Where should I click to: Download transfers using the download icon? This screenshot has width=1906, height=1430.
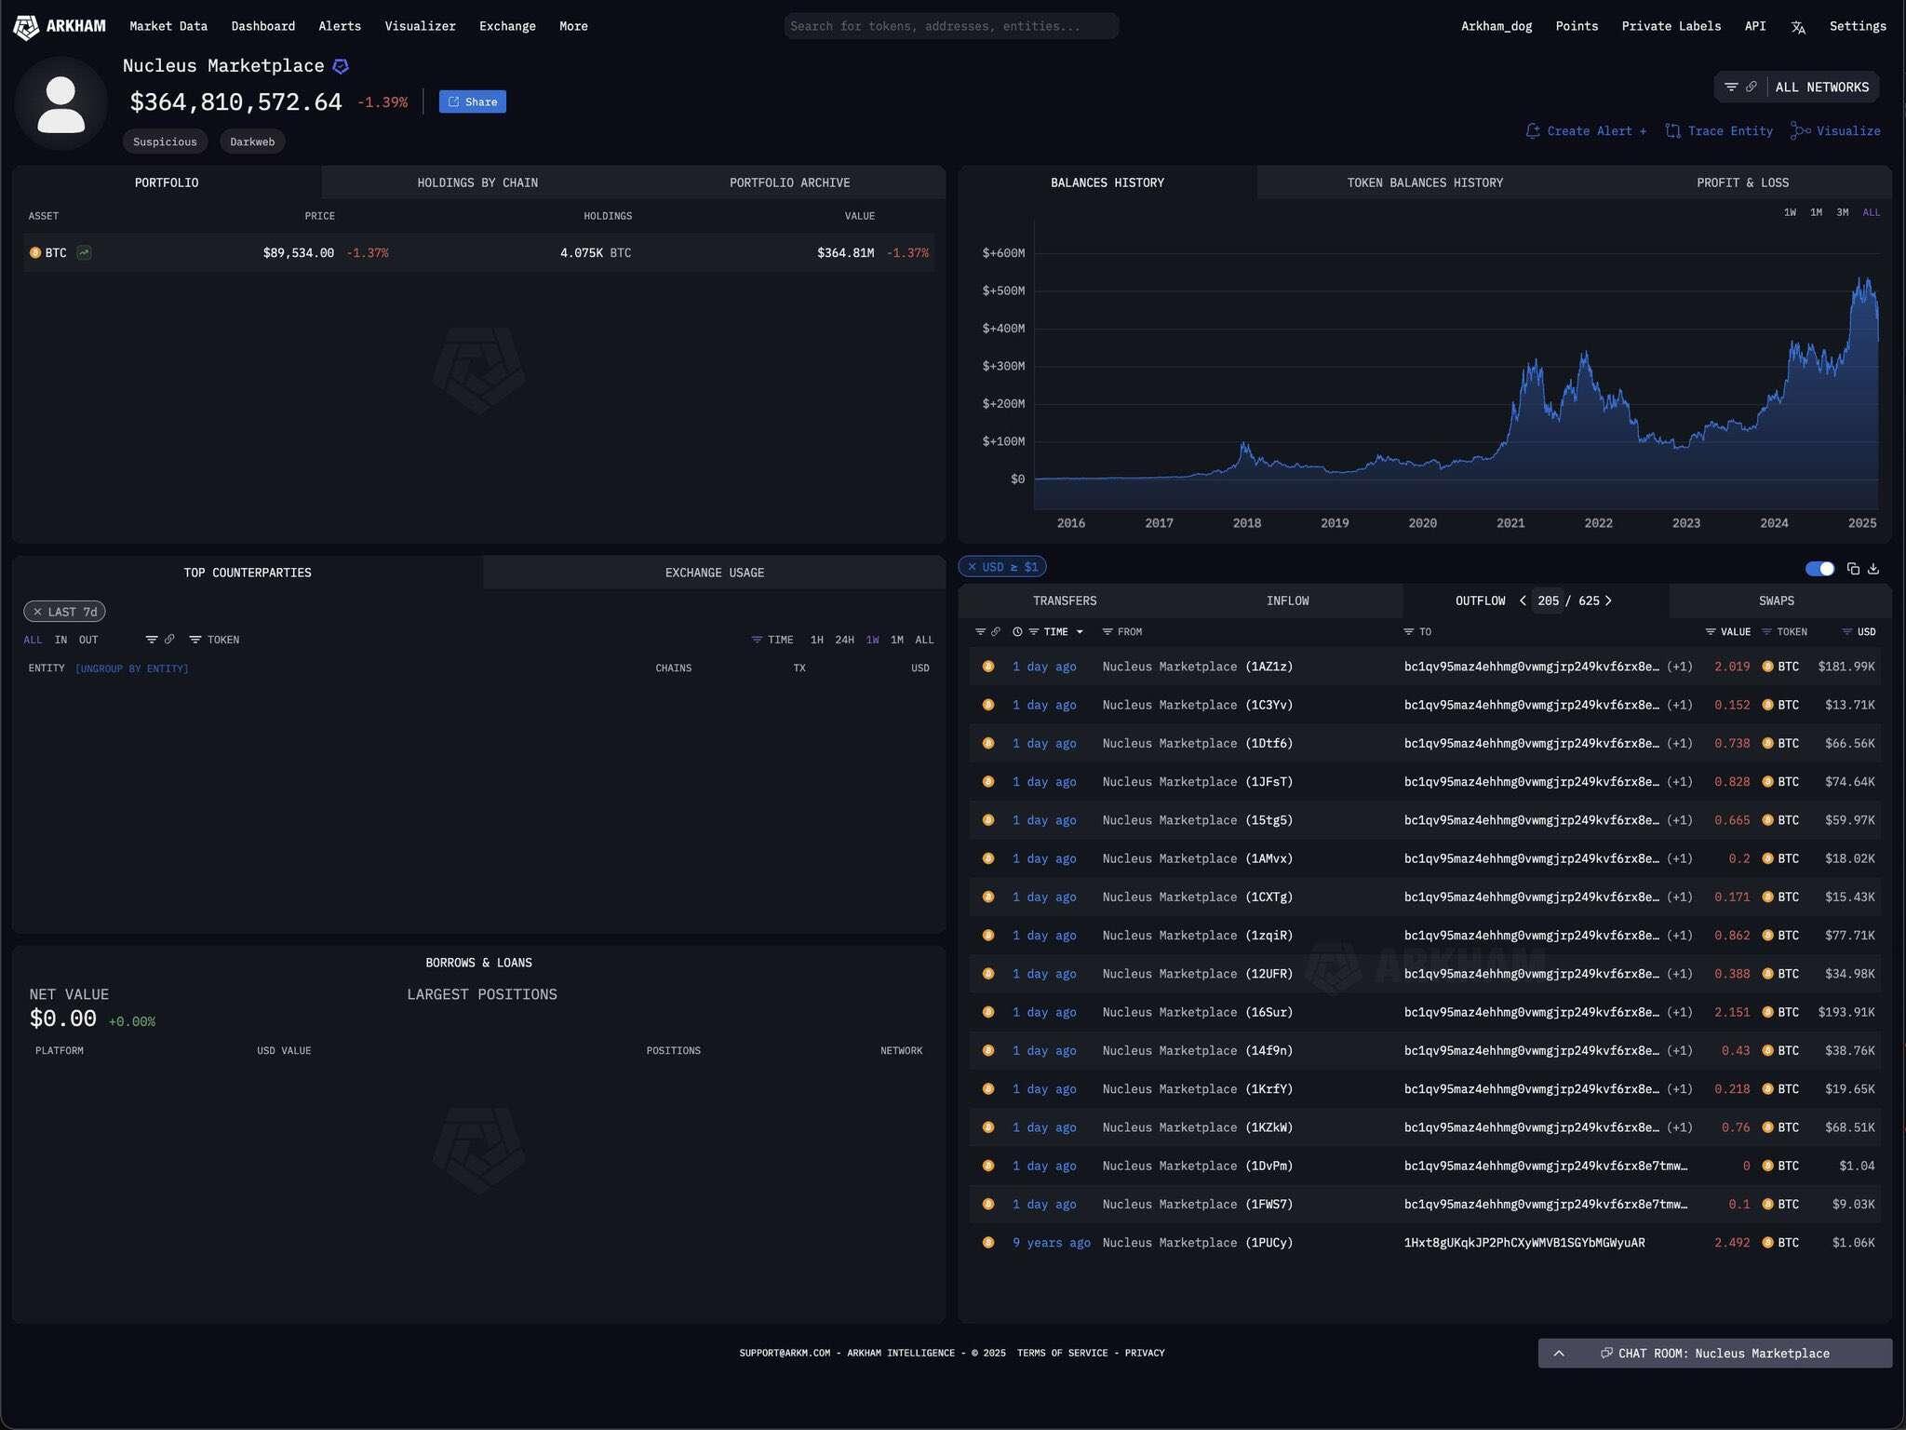click(x=1873, y=569)
